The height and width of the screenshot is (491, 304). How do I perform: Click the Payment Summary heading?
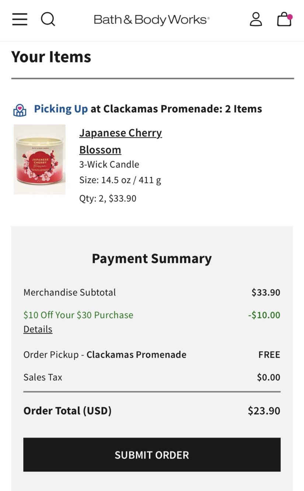pos(152,258)
